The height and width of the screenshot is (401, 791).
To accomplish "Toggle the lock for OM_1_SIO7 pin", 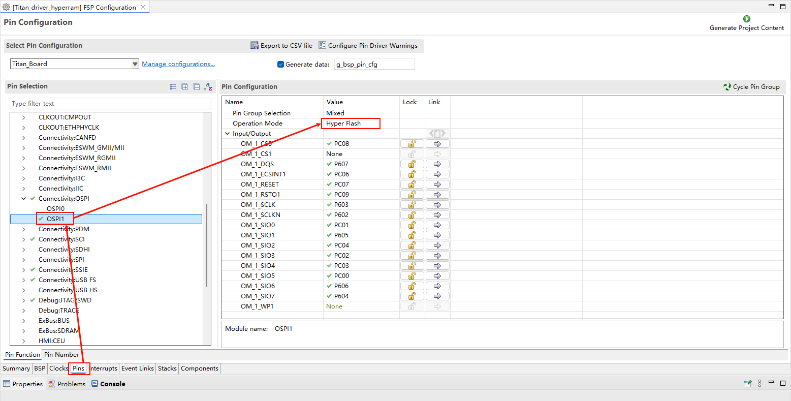I will tap(412, 296).
